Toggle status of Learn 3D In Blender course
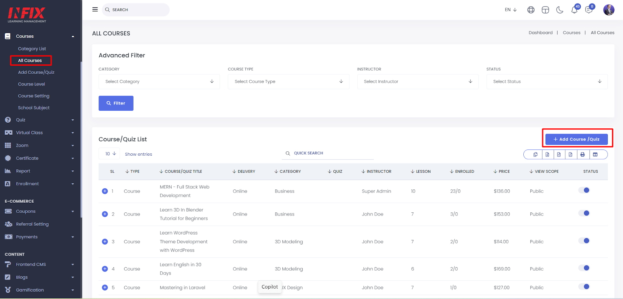623x299 pixels. (584, 213)
